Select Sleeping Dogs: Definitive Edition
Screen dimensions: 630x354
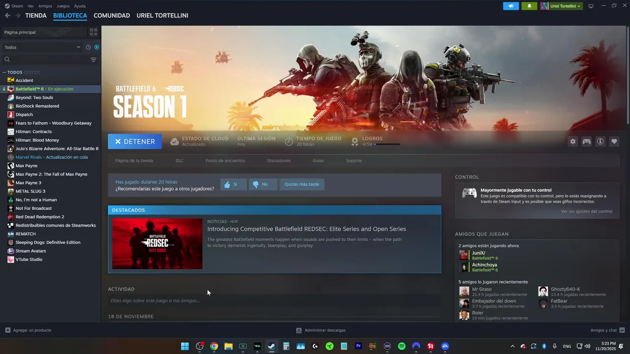[x=48, y=242]
